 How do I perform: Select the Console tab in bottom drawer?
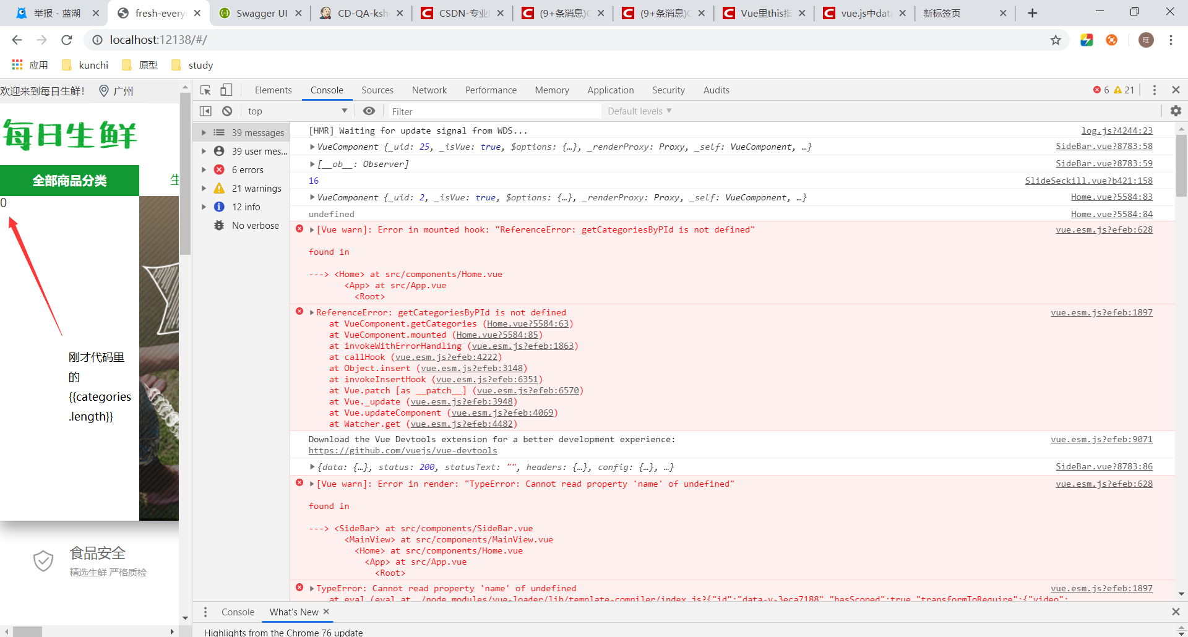[238, 612]
